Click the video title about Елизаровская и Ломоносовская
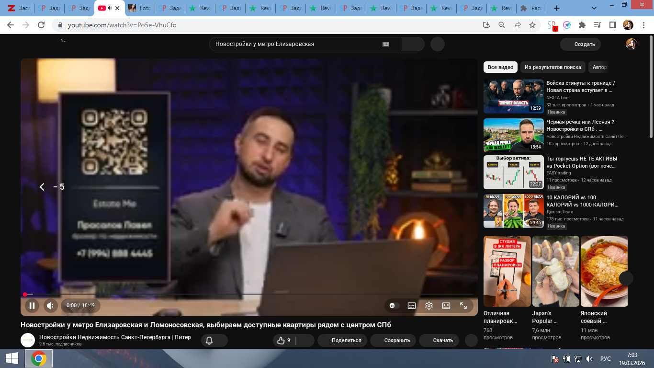This screenshot has height=368, width=654. coord(206,325)
